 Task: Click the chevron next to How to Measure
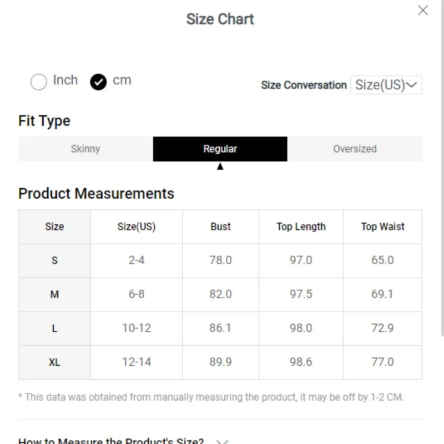223,442
